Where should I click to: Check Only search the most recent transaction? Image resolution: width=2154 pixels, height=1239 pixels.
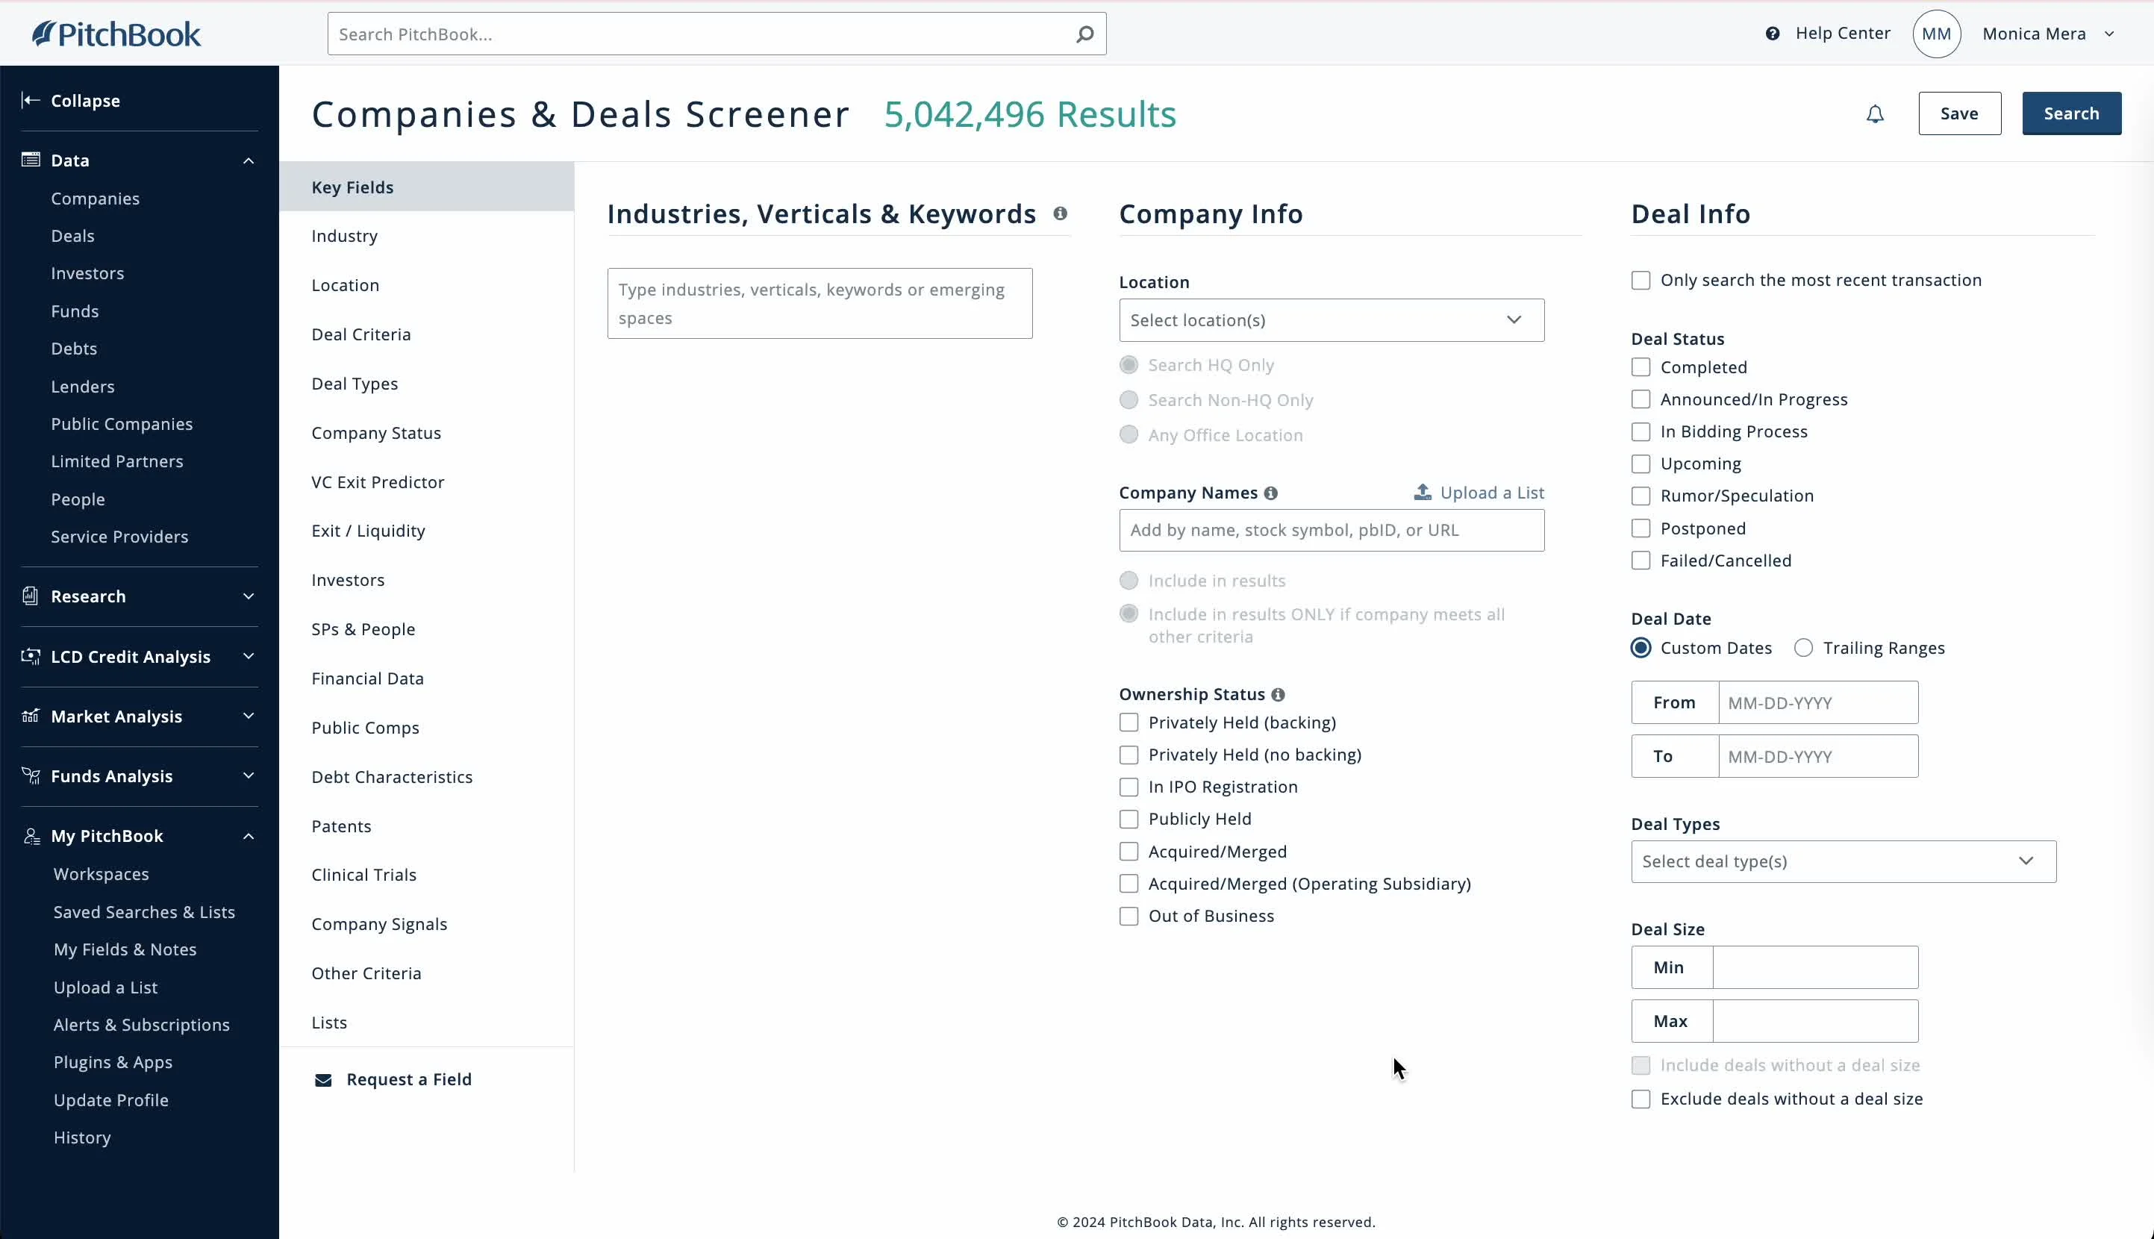pos(1641,281)
